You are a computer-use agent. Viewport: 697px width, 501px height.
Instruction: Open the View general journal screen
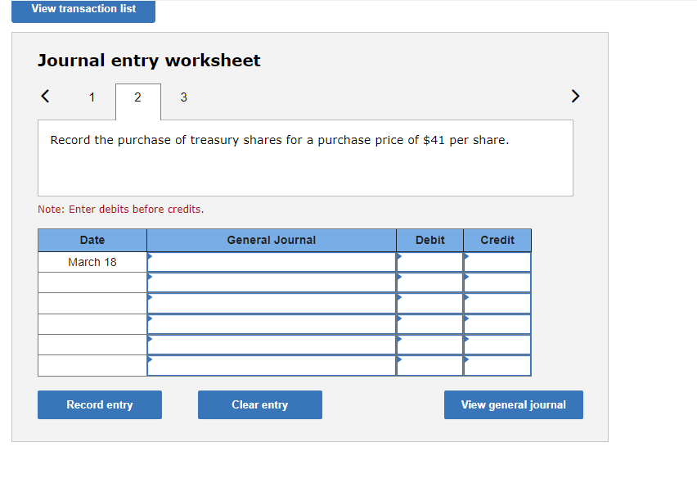(513, 404)
